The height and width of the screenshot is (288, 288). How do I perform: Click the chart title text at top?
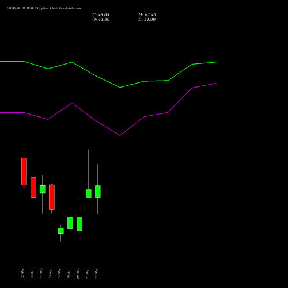coord(44,9)
